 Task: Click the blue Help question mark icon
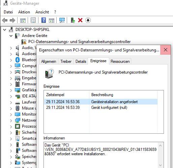pyautogui.click(x=44, y=20)
